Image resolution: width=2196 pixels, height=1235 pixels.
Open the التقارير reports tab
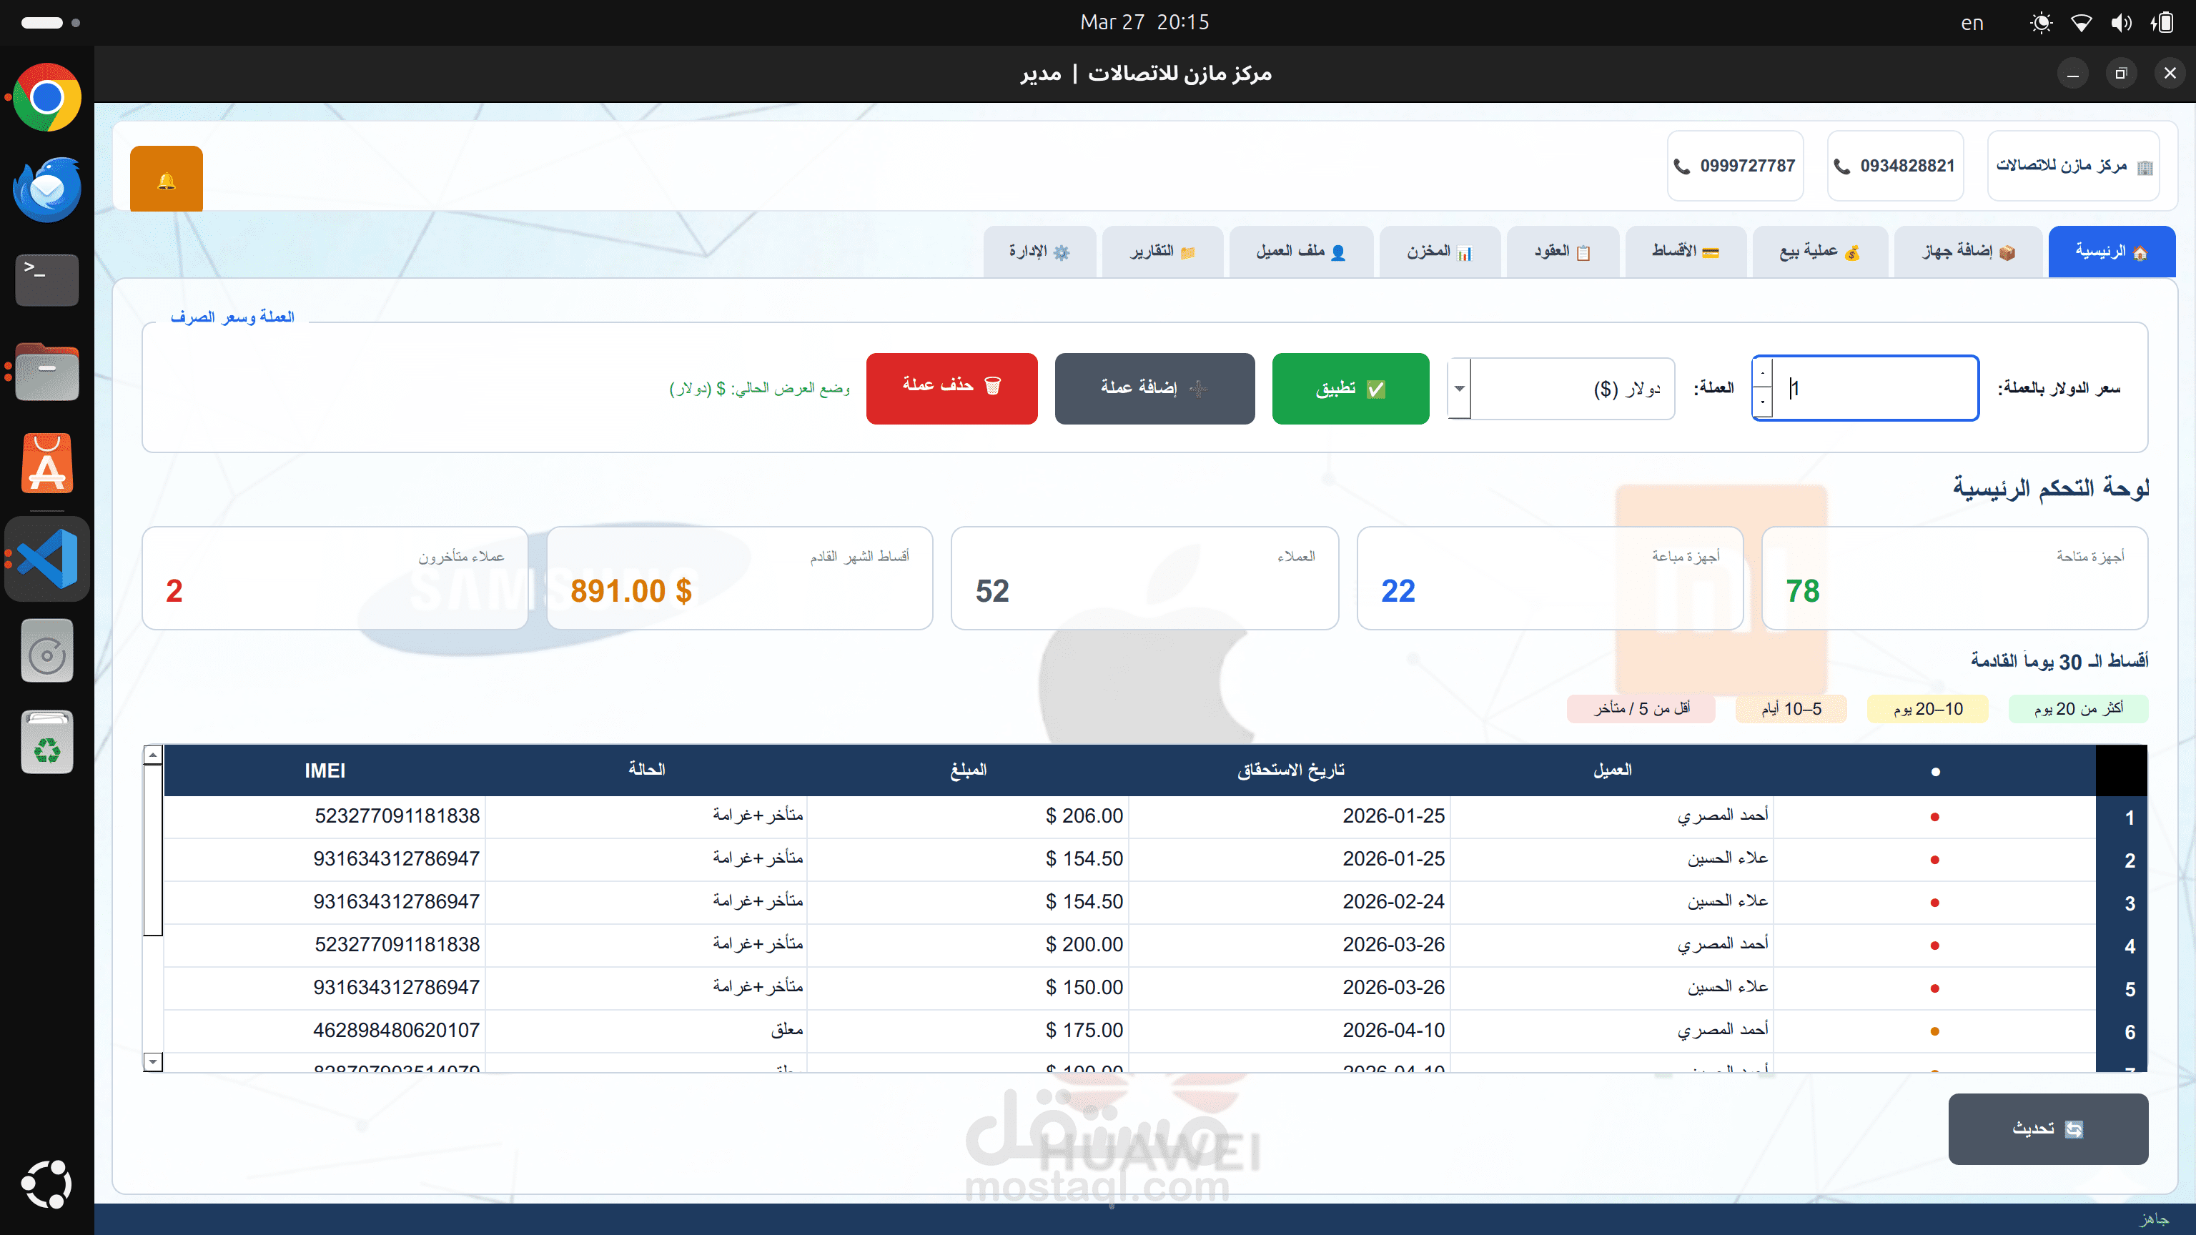[1163, 252]
